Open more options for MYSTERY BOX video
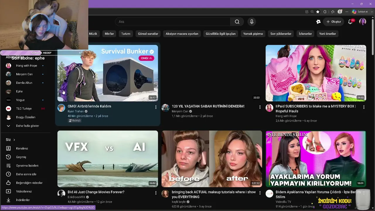 pos(364,107)
